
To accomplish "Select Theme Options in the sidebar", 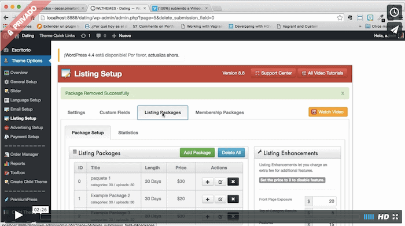I will pos(26,61).
